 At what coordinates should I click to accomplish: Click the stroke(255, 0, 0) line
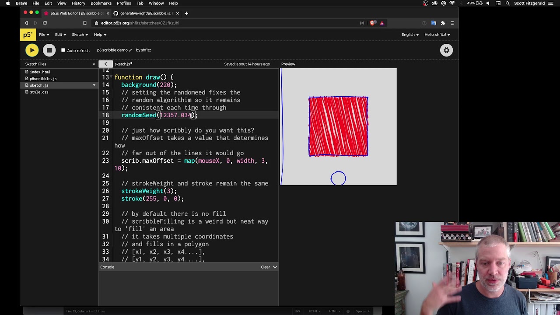[152, 199]
